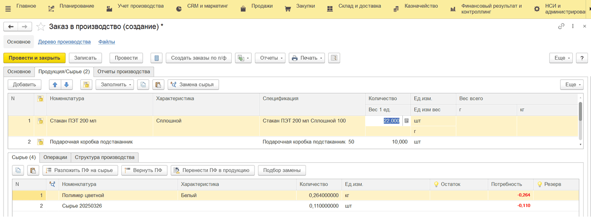Image resolution: width=591 pixels, height=217 pixels.
Task: Open the top-right Еще menu
Action: 562,58
